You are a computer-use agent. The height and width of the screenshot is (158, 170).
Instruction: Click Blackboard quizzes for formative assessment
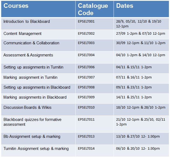32,122
